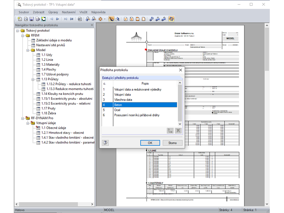Screen dimensions: 284x213
Task: Collapse the Vstupní údaje node
Action: pos(28,123)
